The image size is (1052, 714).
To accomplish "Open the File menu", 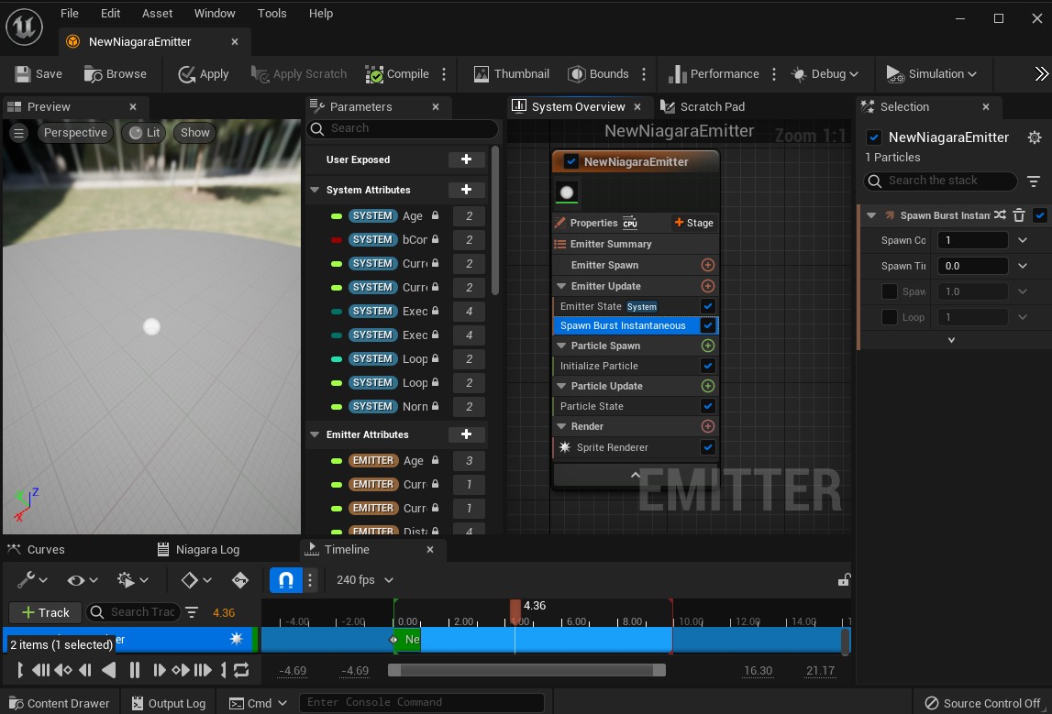I will 69,14.
